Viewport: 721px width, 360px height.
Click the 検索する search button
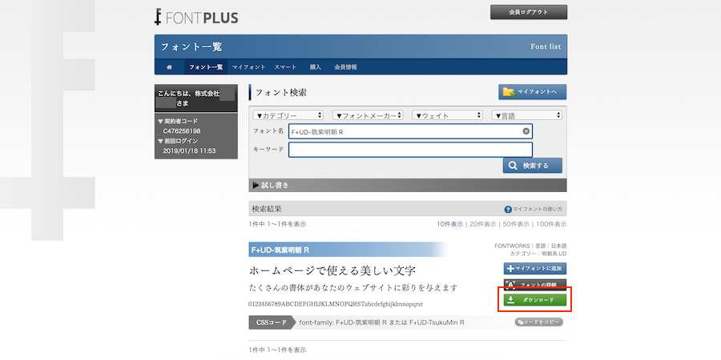pyautogui.click(x=533, y=166)
